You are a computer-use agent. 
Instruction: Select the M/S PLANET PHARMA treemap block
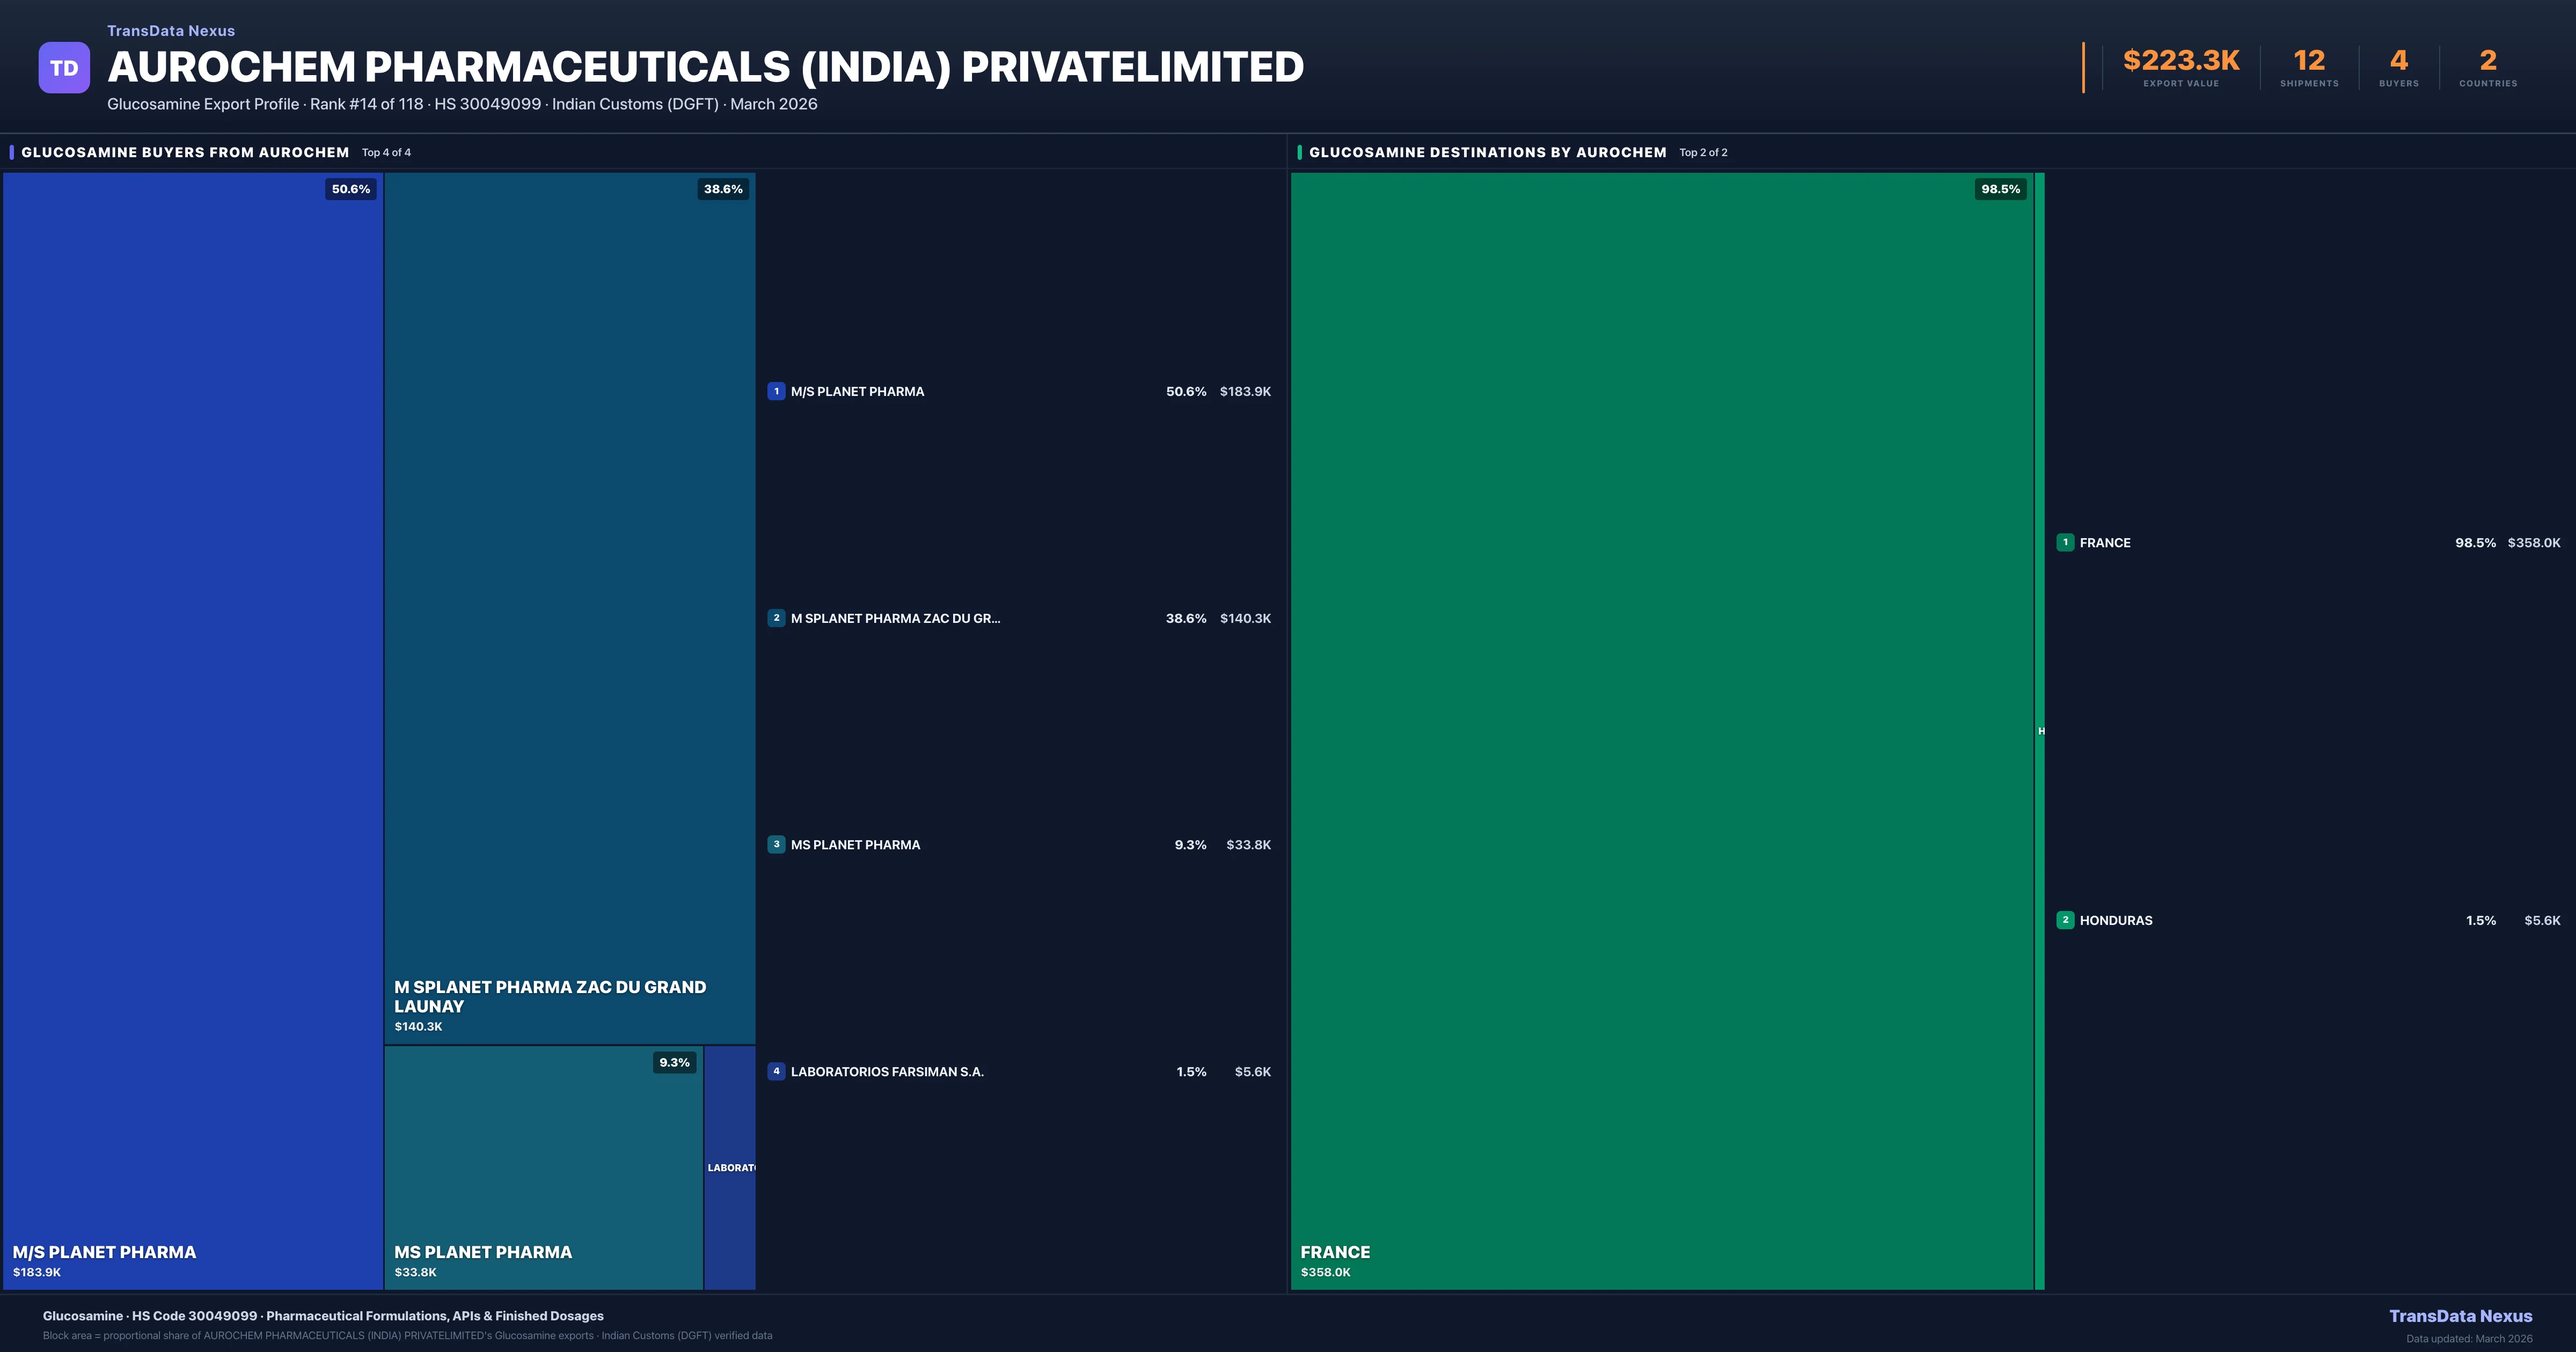click(193, 730)
